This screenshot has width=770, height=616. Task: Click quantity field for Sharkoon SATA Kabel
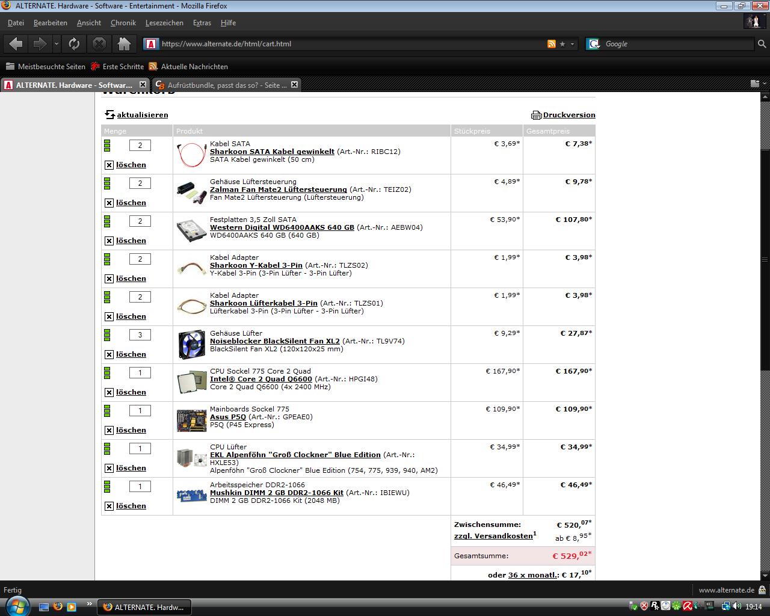(140, 146)
